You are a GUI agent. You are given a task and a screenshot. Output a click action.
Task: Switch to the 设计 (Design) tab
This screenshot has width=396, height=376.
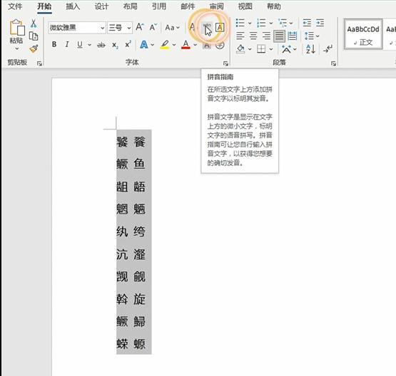(101, 6)
